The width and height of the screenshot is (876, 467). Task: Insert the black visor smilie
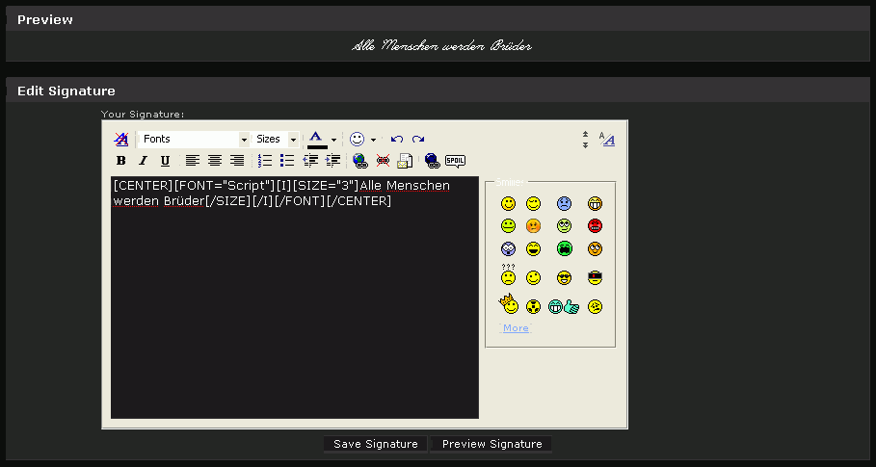point(595,277)
